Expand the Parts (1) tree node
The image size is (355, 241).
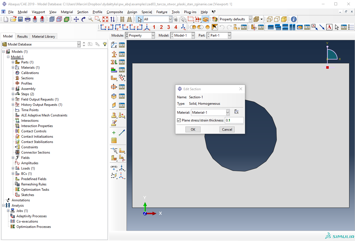click(x=13, y=62)
